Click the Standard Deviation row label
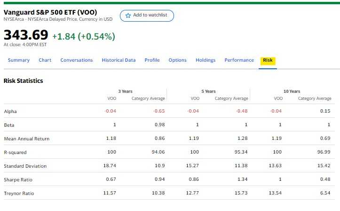Screen dimensions: 340x211 (25, 166)
